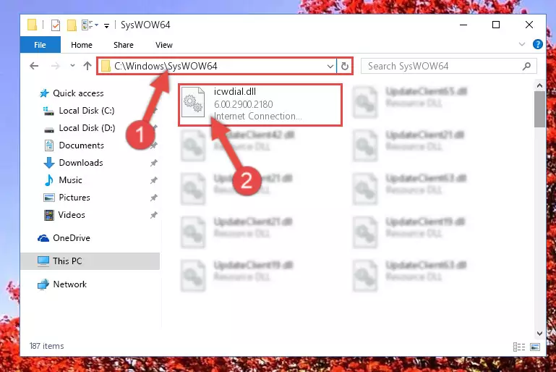Click the OneDrive cloud icon

click(x=43, y=238)
